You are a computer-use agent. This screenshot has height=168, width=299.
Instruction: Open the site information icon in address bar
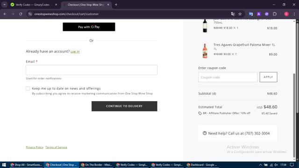(x=30, y=14)
